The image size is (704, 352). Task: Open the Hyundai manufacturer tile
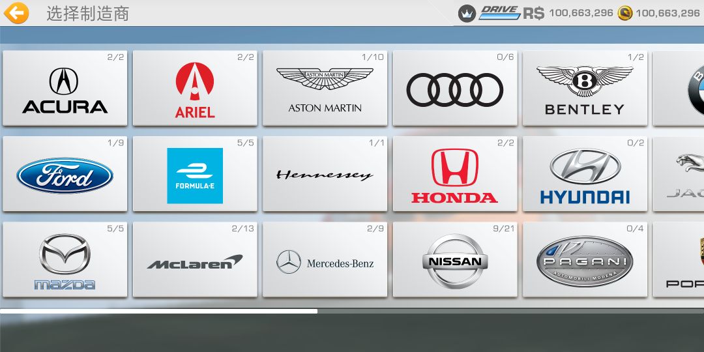[x=585, y=174]
